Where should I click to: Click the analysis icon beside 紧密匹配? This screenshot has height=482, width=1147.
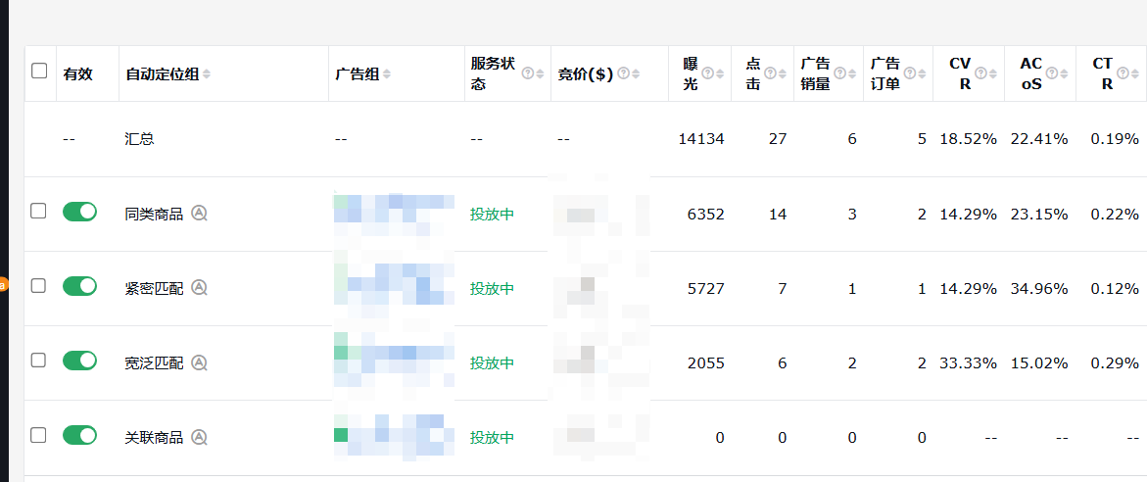[x=199, y=288]
